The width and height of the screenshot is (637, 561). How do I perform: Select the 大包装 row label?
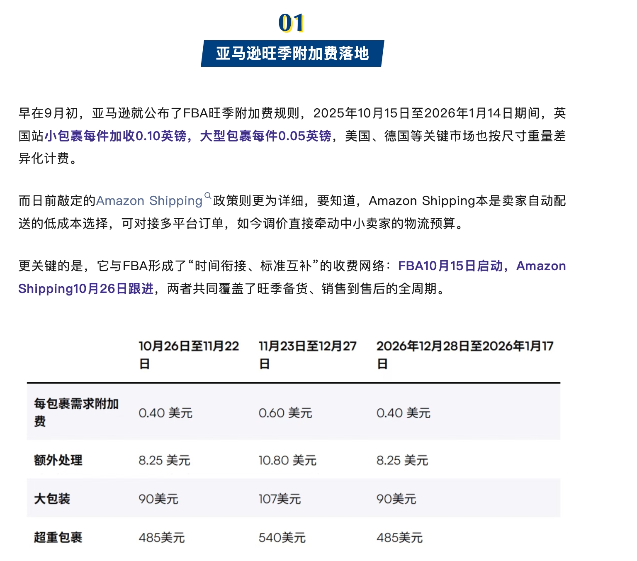tap(52, 499)
